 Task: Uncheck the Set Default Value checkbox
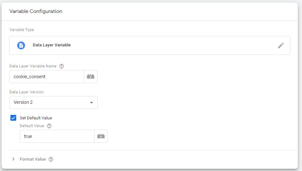pos(13,118)
